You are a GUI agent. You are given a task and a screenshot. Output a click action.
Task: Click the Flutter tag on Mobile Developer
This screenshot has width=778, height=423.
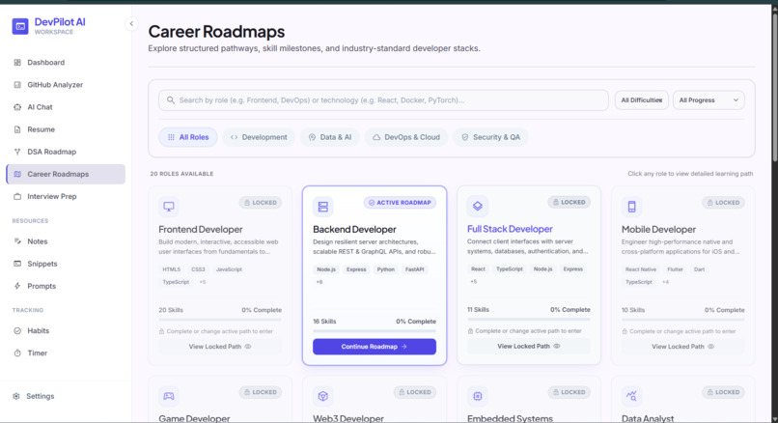coord(676,269)
